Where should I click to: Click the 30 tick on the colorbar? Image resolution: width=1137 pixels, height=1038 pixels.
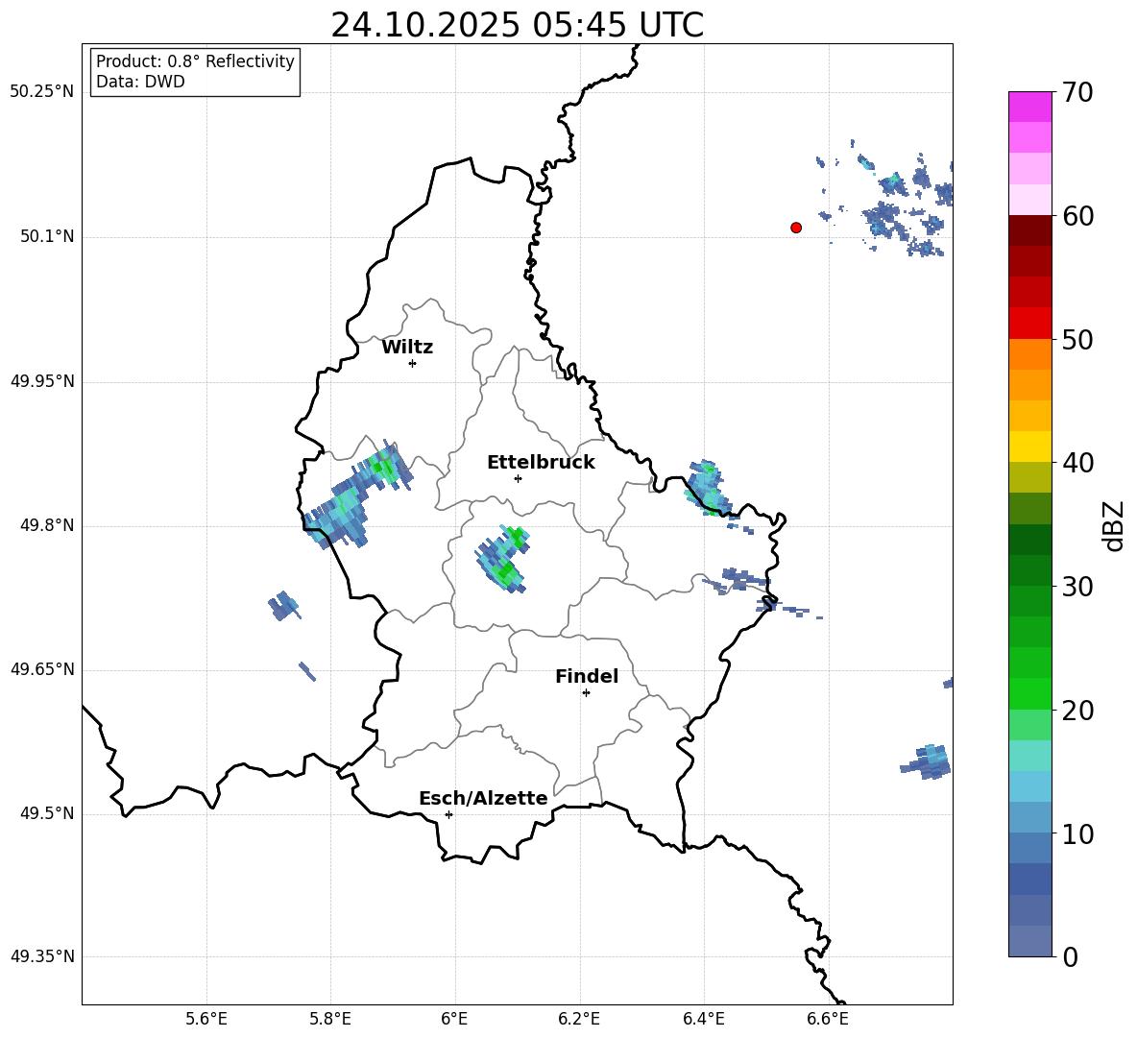1077,587
